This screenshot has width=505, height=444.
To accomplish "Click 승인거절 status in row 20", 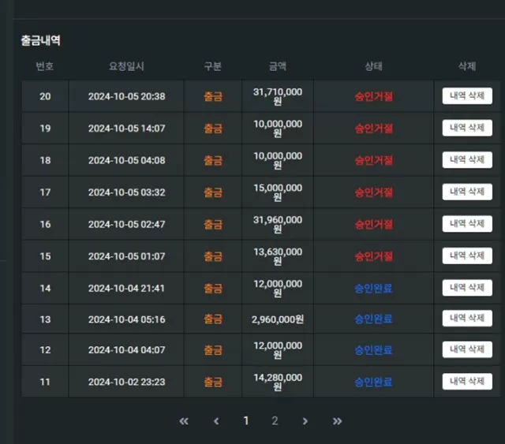I will [x=373, y=96].
